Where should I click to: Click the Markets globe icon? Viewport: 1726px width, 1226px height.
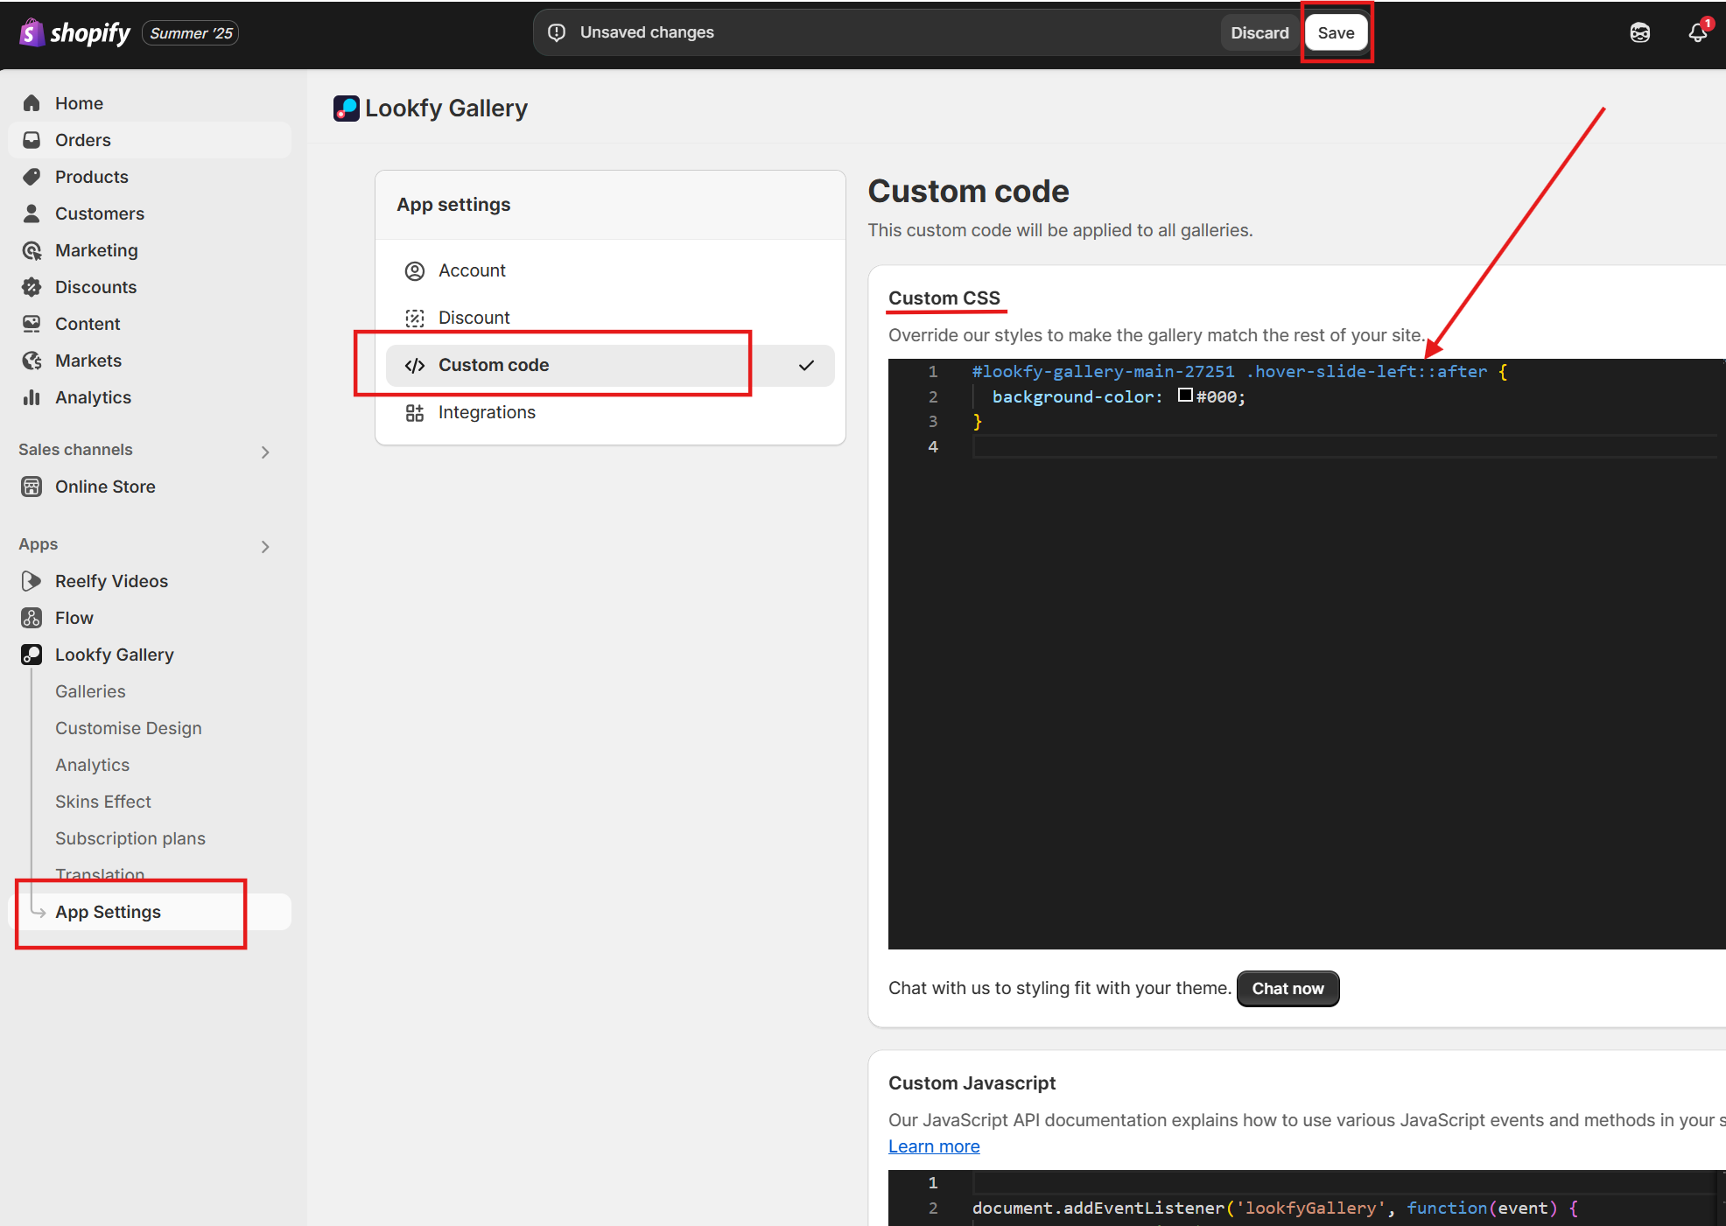pyautogui.click(x=32, y=361)
